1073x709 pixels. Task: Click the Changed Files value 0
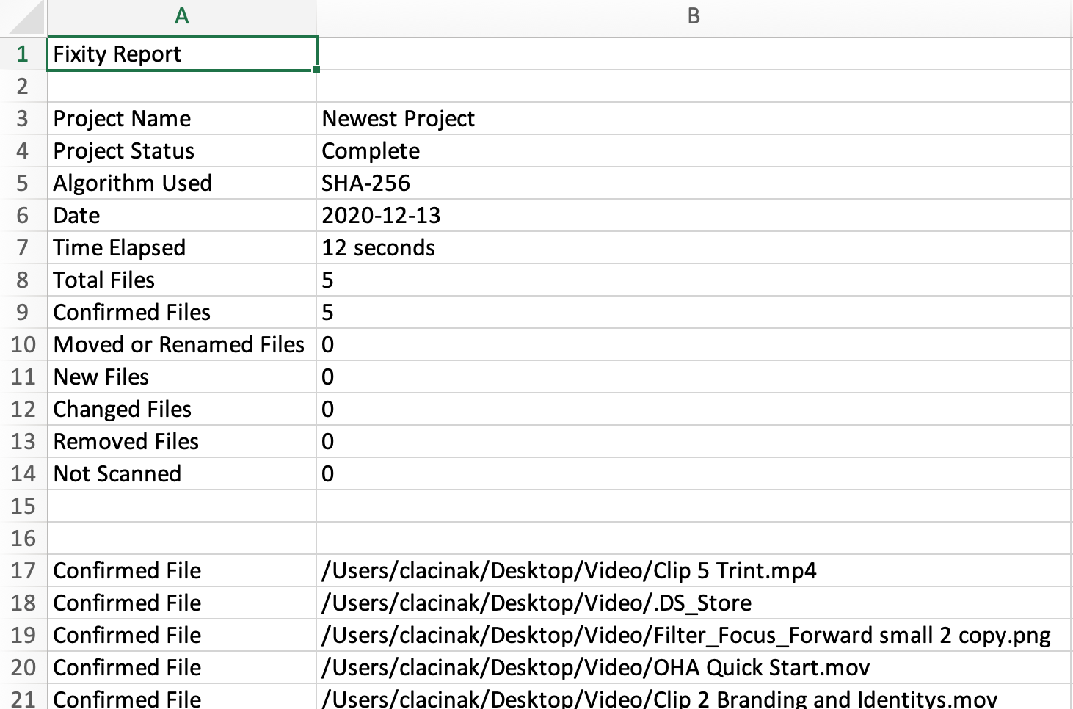coord(694,409)
